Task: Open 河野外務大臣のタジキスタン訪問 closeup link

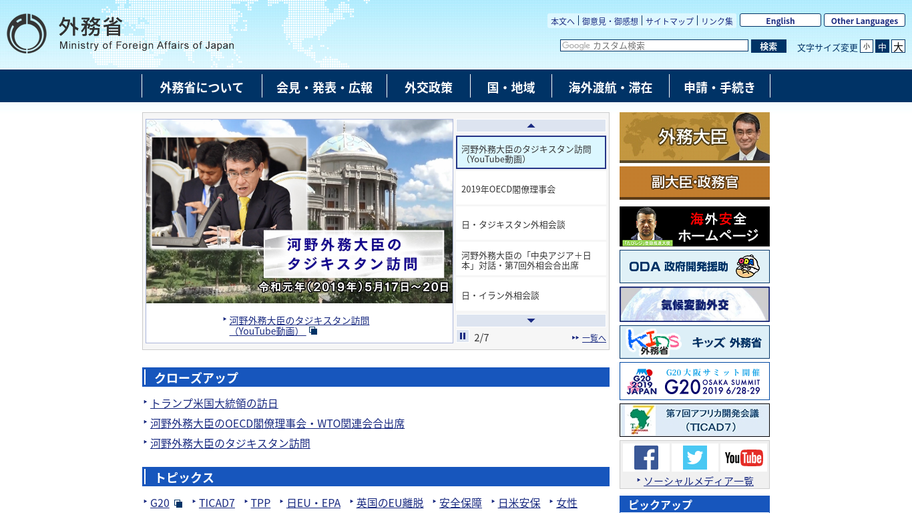Action: tap(230, 444)
